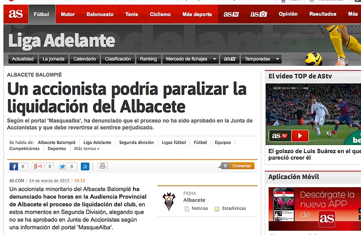Click the Albacete ficha link
This screenshot has height=235, width=361.
click(194, 200)
